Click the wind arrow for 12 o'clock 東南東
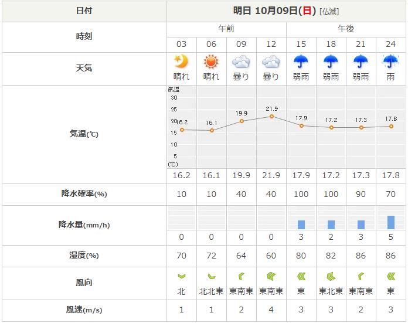408x323 pixels. click(271, 276)
